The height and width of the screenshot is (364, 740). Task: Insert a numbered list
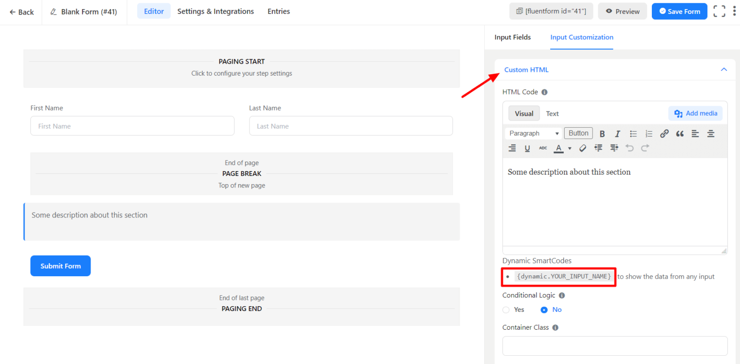pos(648,133)
